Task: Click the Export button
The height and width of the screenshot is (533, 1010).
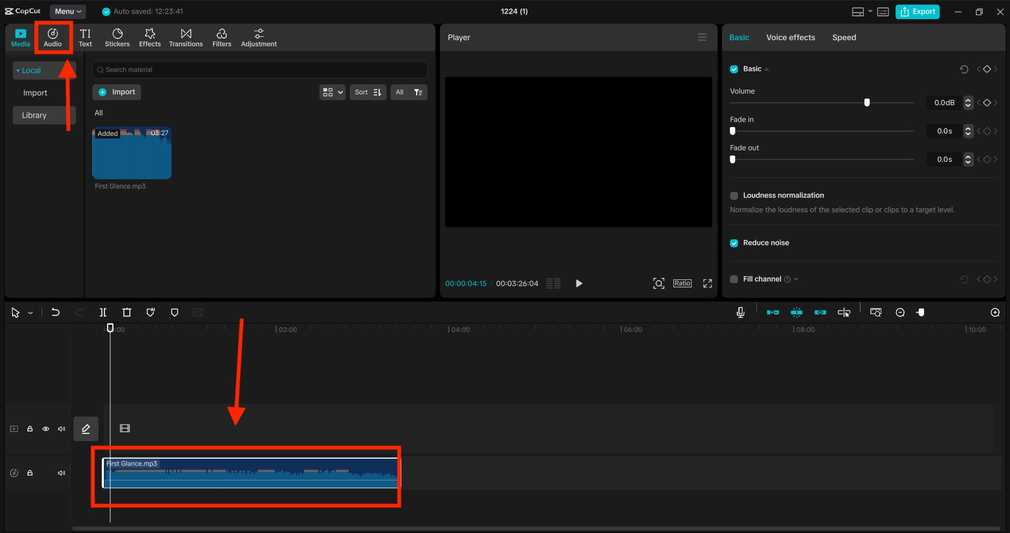Action: coord(918,11)
